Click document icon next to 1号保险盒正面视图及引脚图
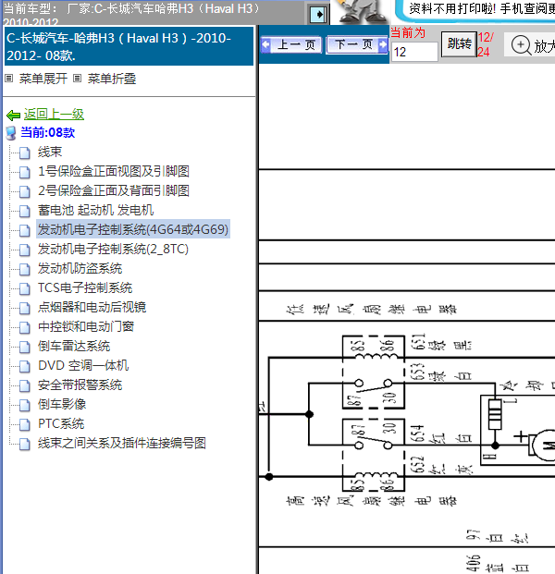Screen dimensions: 555x574 click(25, 172)
